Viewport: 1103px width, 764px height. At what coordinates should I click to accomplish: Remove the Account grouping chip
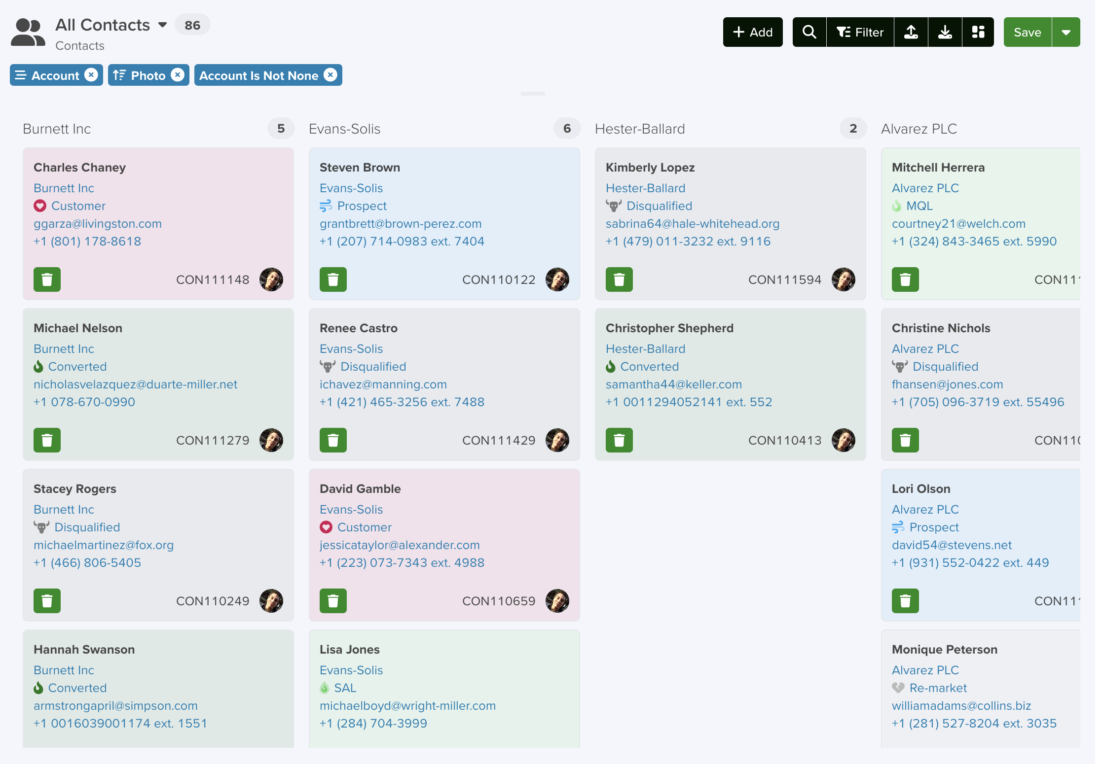coord(91,75)
